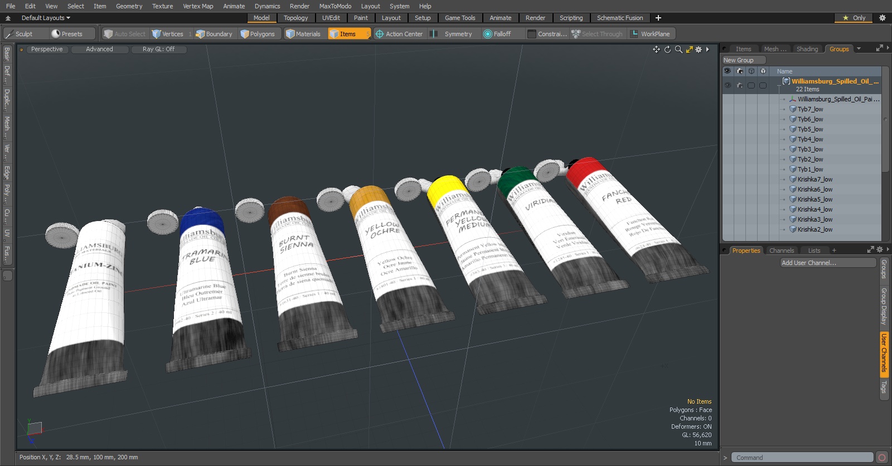Viewport: 892px width, 466px height.
Task: Open Default Layouts dropdown
Action: tap(46, 18)
